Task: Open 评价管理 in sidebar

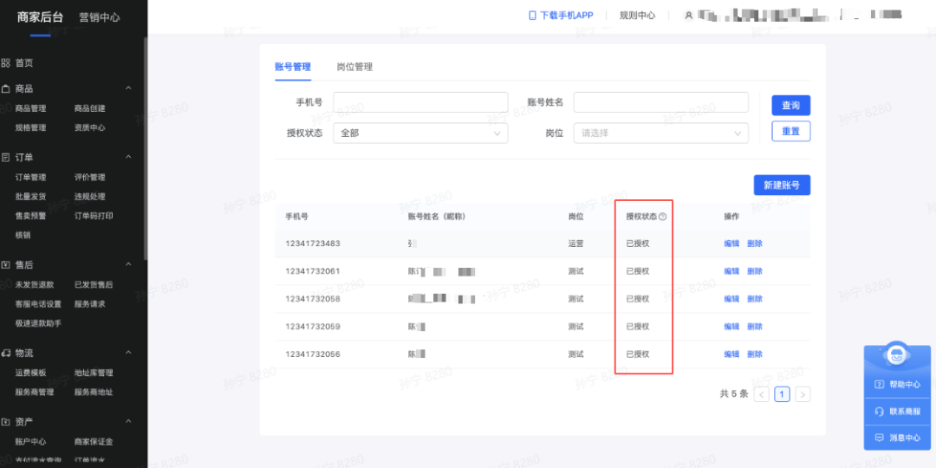Action: point(89,178)
